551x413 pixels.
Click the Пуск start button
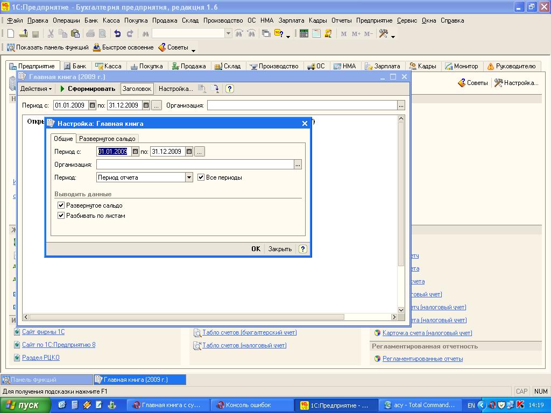tap(25, 405)
